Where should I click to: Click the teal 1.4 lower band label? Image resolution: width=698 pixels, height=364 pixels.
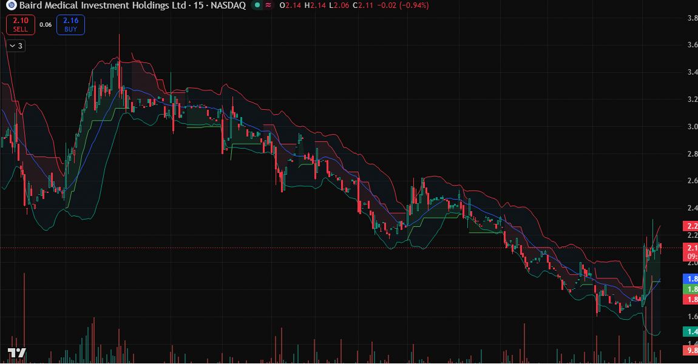[x=691, y=331]
